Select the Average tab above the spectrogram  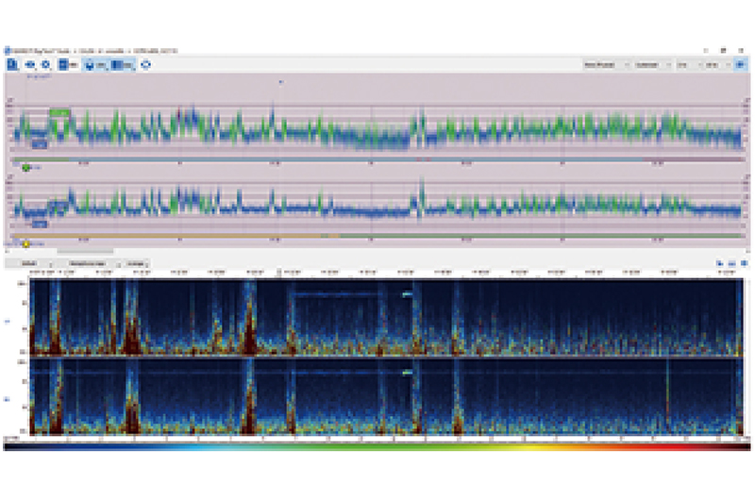[136, 263]
